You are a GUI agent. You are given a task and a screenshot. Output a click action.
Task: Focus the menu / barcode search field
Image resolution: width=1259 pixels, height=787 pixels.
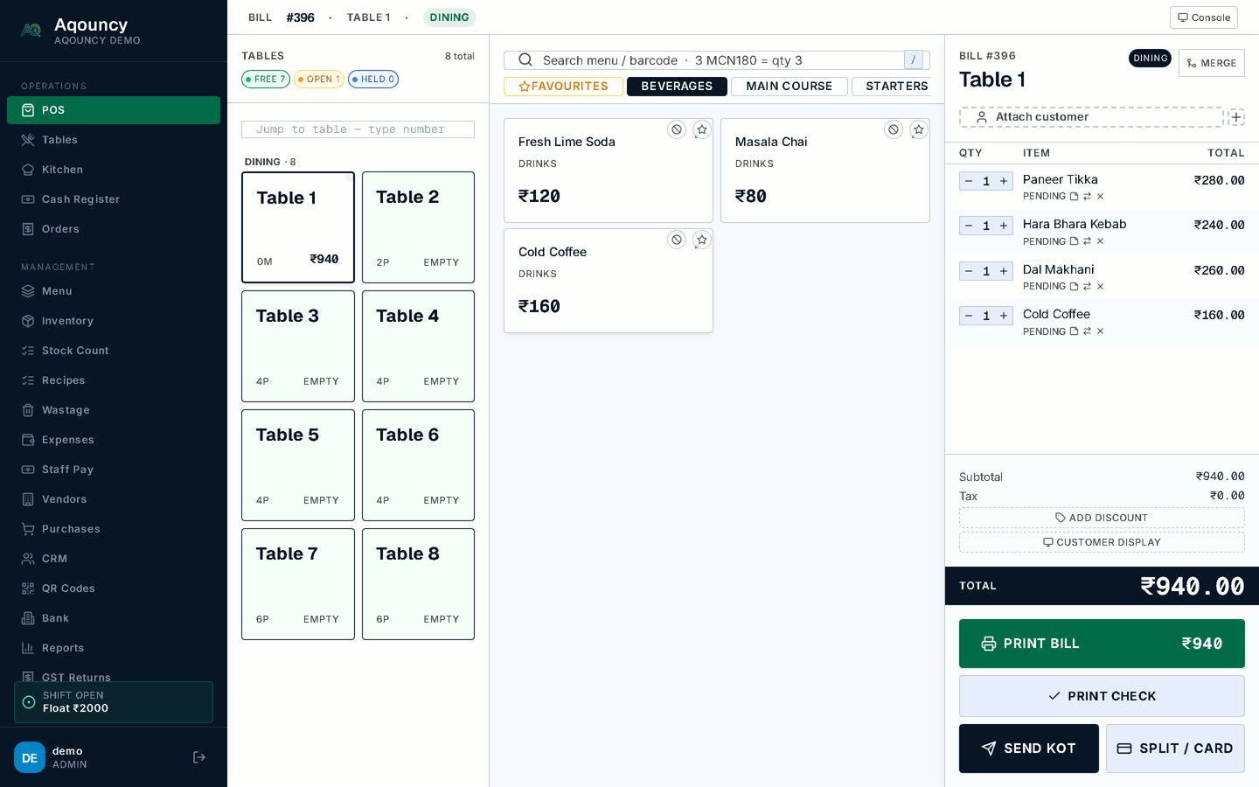[x=717, y=60]
